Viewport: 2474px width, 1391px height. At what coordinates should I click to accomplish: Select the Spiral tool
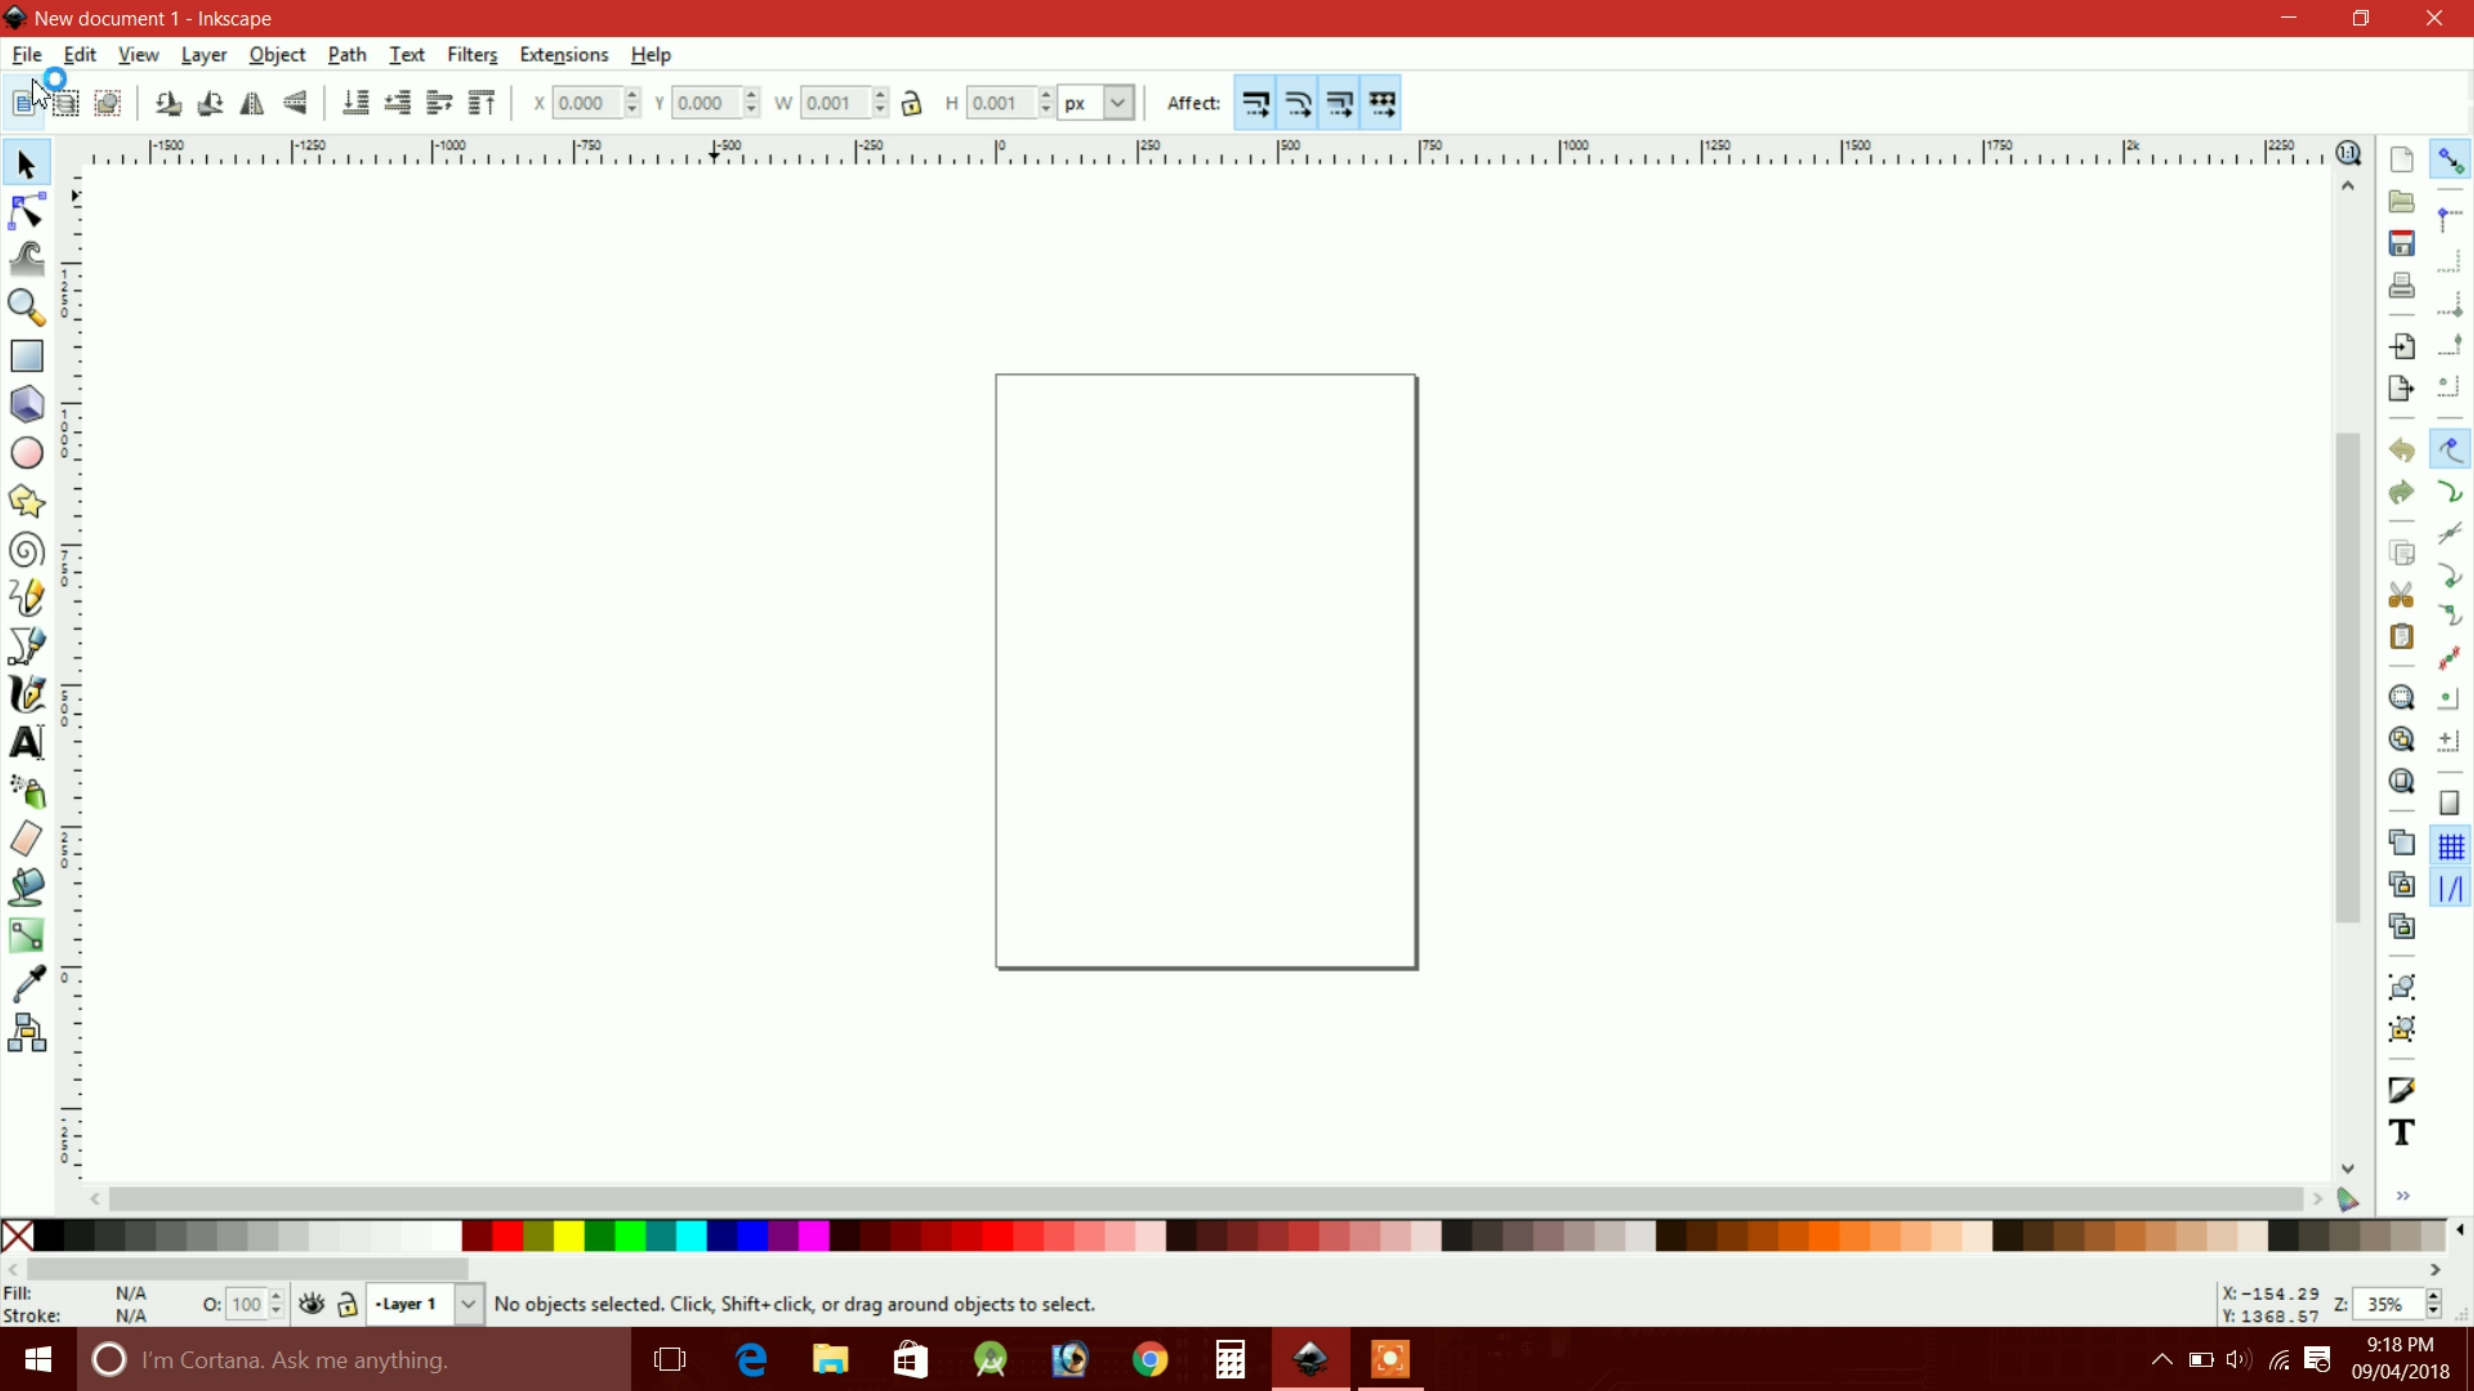click(x=26, y=550)
